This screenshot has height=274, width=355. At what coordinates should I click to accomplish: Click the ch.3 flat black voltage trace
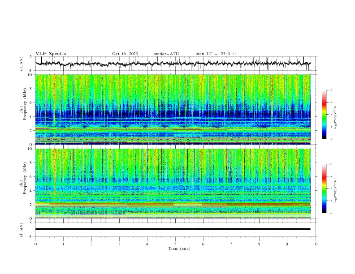(x=173, y=229)
